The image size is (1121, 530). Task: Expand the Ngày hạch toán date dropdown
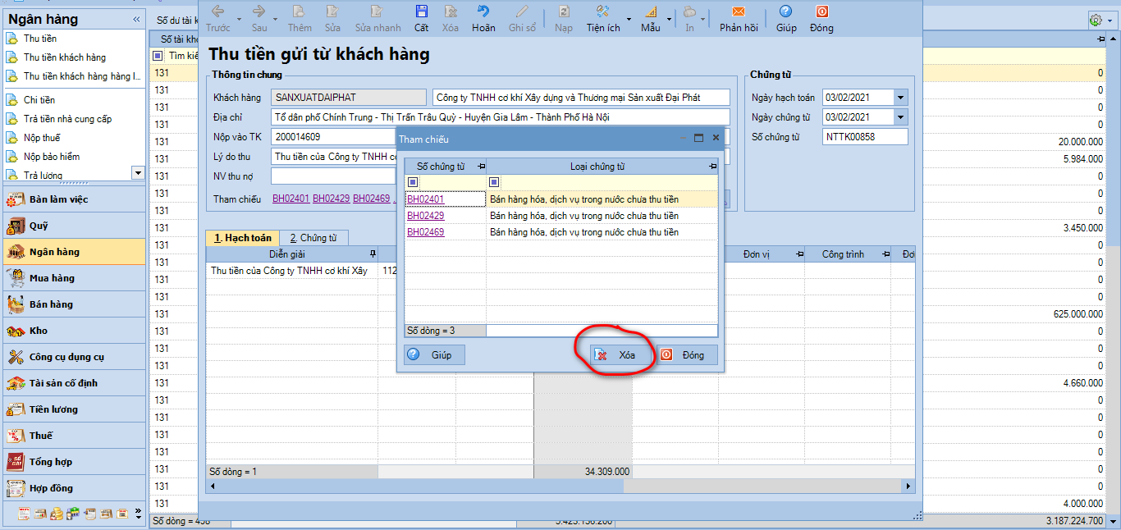(x=901, y=98)
